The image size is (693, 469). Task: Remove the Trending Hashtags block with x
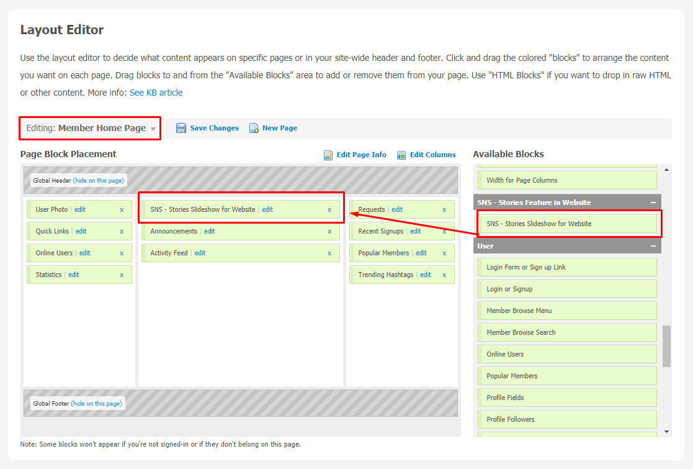pos(444,275)
